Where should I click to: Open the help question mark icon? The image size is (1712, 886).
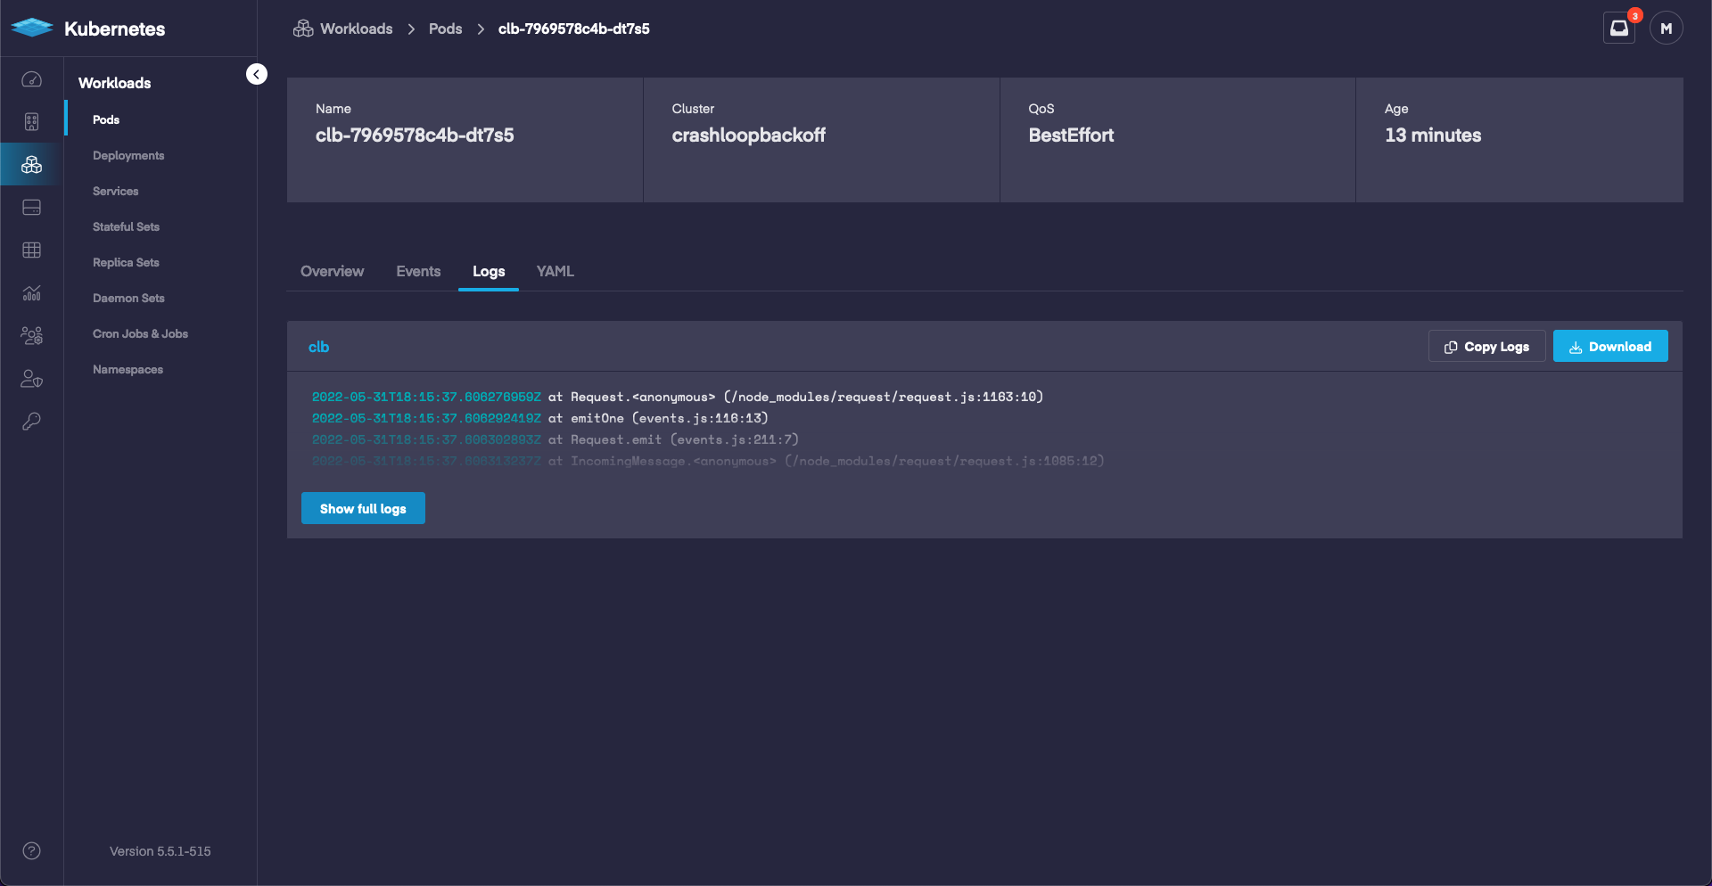(x=31, y=850)
